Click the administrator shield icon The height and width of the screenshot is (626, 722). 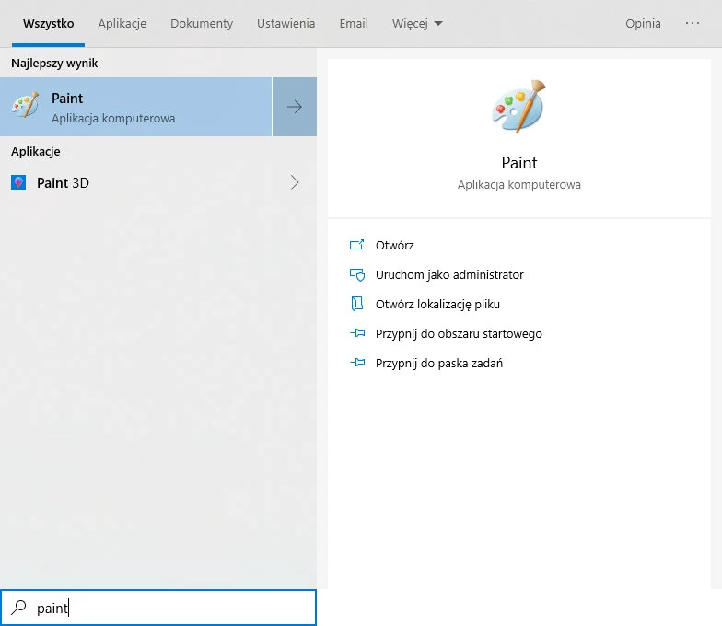357,275
